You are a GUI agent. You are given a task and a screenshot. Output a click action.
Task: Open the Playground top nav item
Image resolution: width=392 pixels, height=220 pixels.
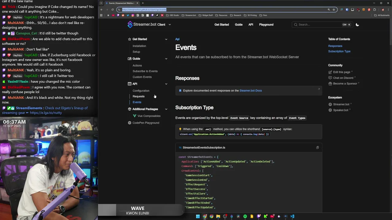coord(266,24)
